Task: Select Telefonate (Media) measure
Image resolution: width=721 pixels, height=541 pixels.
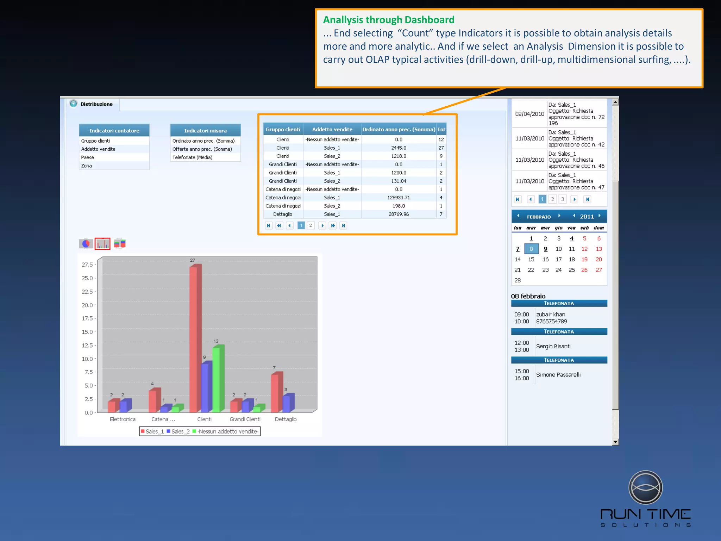Action: 205,157
